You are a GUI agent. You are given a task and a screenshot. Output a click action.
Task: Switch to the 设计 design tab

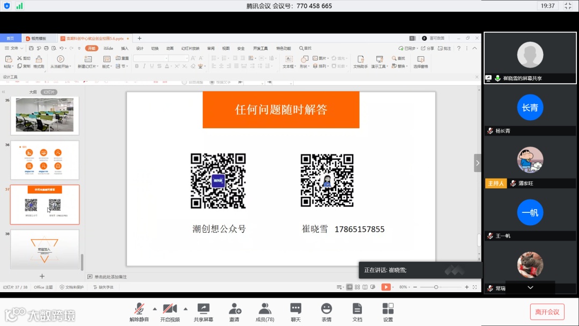140,48
